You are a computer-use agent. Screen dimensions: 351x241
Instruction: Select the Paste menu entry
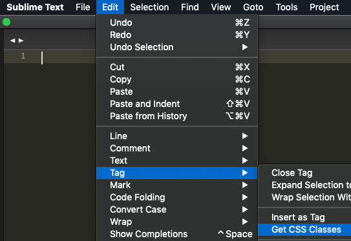click(x=177, y=92)
